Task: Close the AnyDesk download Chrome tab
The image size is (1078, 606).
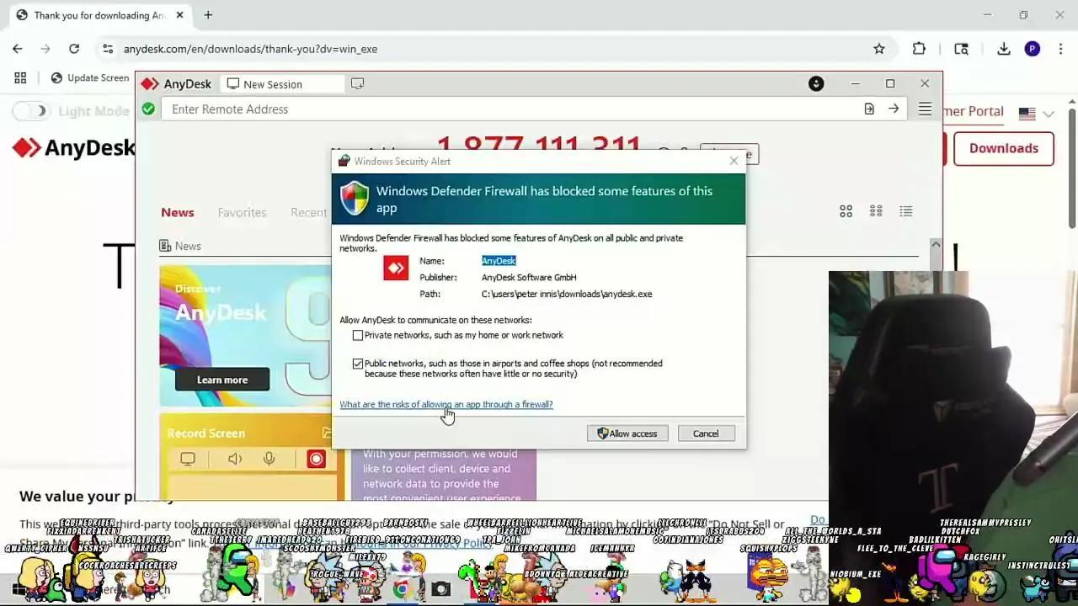Action: pyautogui.click(x=179, y=14)
